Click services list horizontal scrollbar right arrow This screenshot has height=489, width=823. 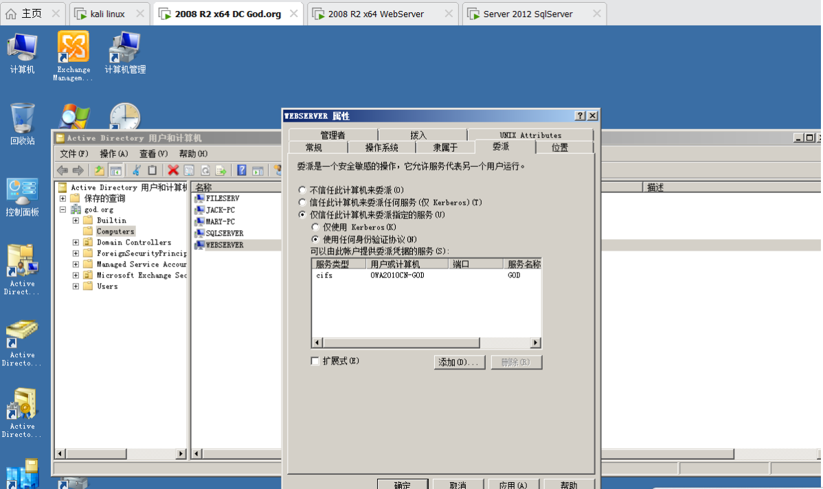(535, 343)
